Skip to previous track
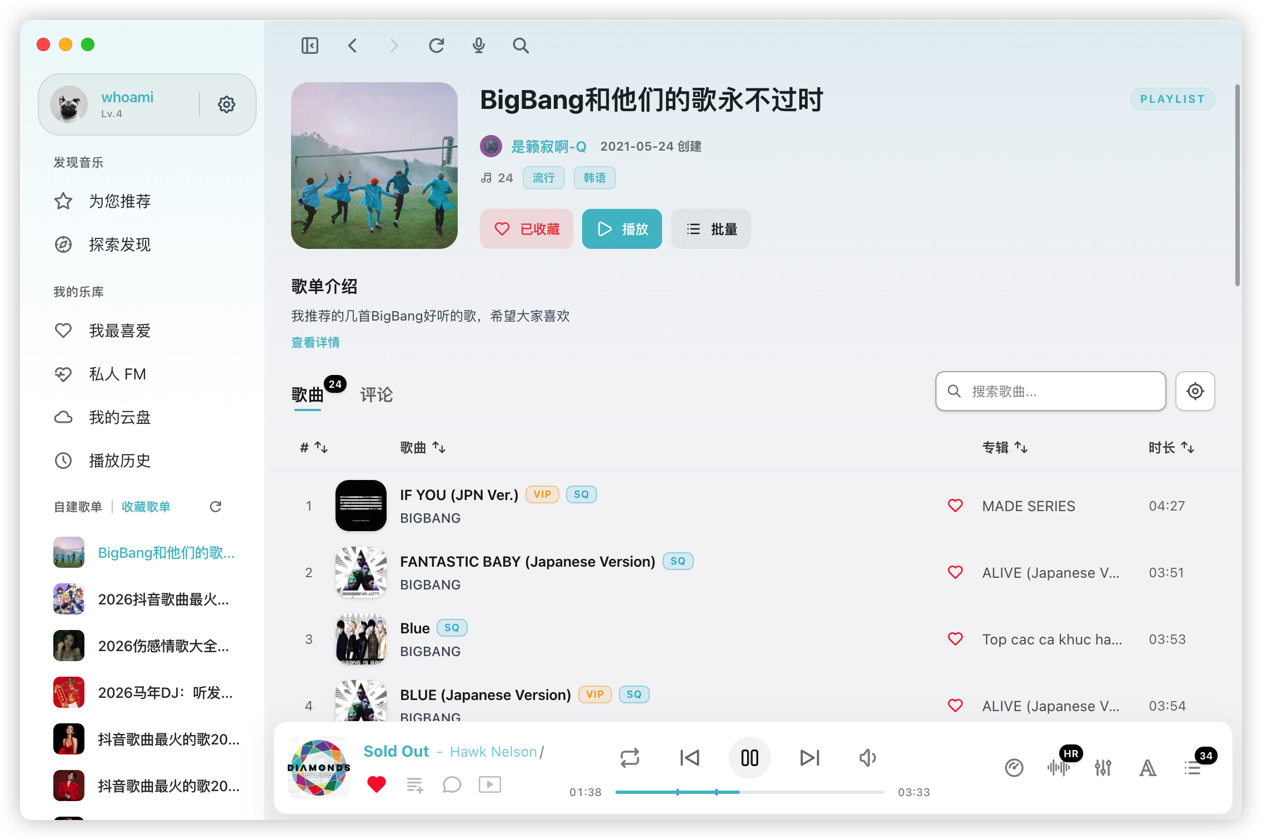 (690, 758)
